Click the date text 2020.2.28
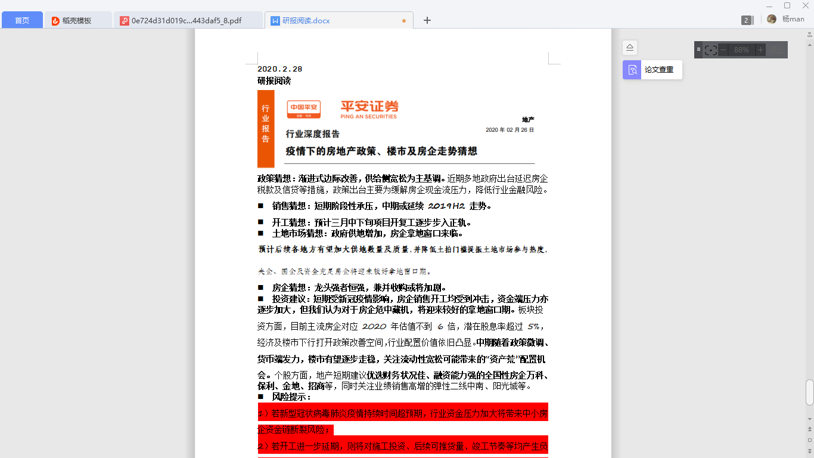This screenshot has height=458, width=814. point(280,69)
